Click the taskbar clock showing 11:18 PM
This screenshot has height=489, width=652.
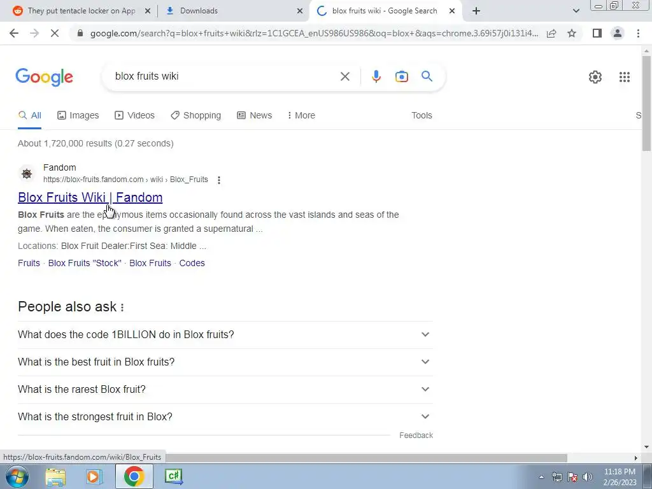click(620, 477)
